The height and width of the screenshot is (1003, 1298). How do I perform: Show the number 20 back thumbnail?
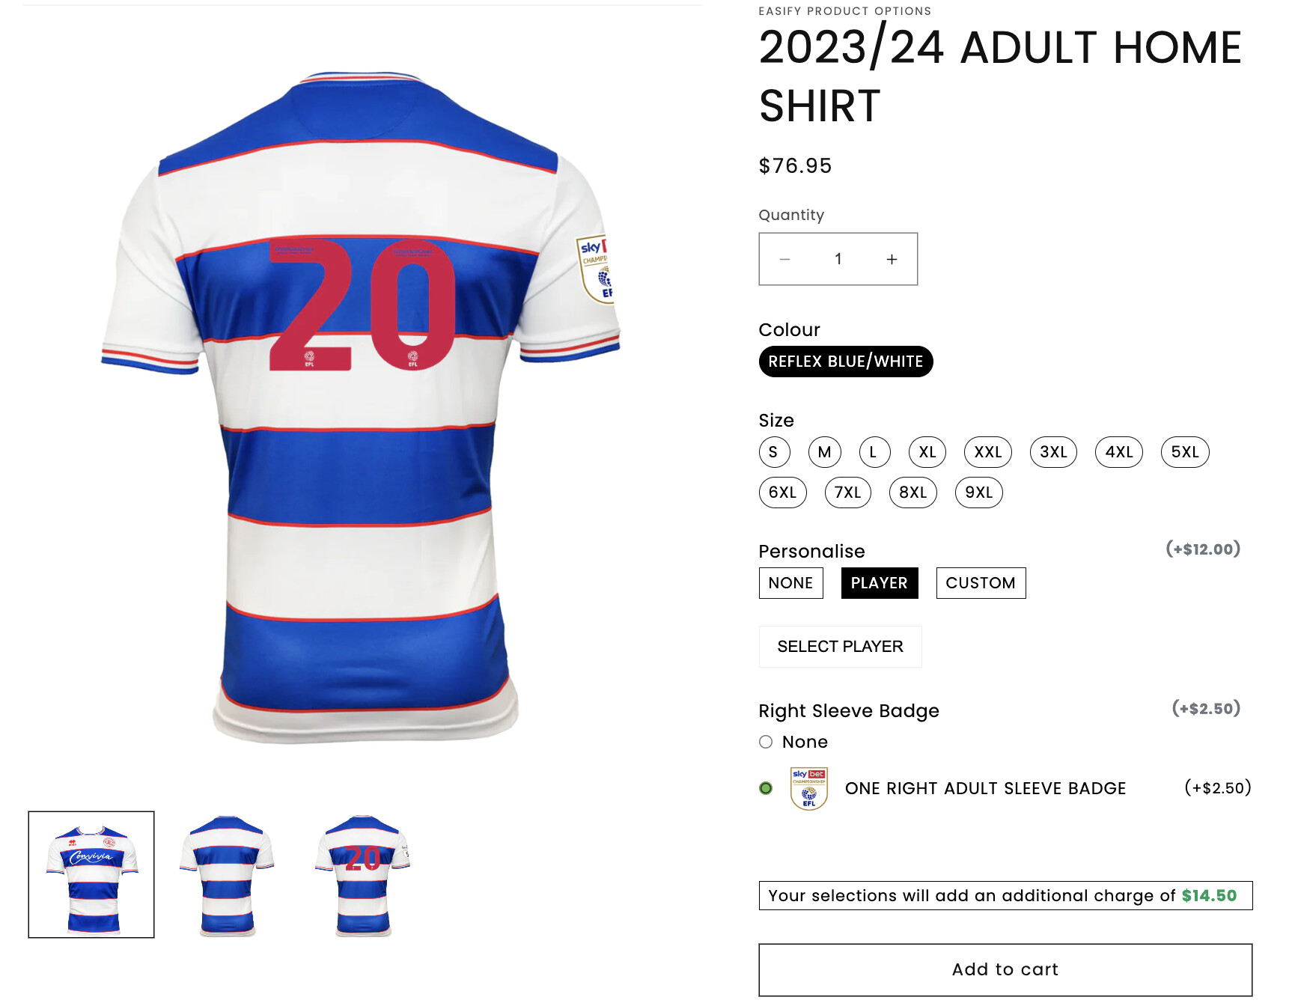pyautogui.click(x=362, y=874)
